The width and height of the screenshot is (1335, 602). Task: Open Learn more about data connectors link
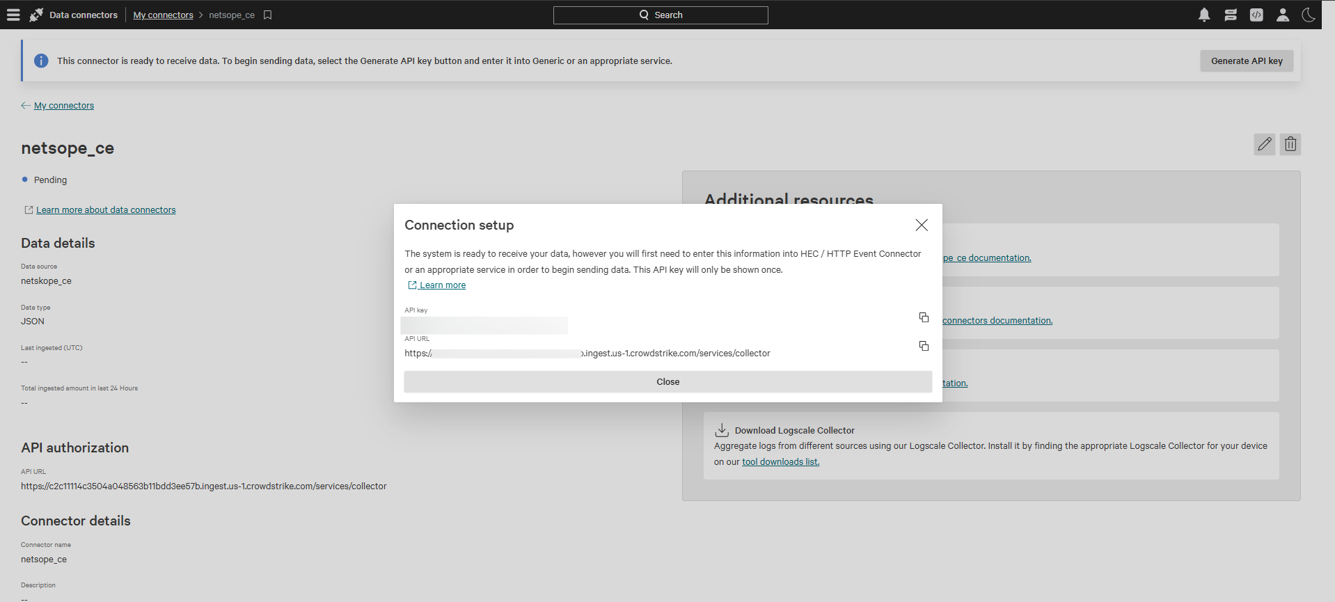pyautogui.click(x=106, y=209)
